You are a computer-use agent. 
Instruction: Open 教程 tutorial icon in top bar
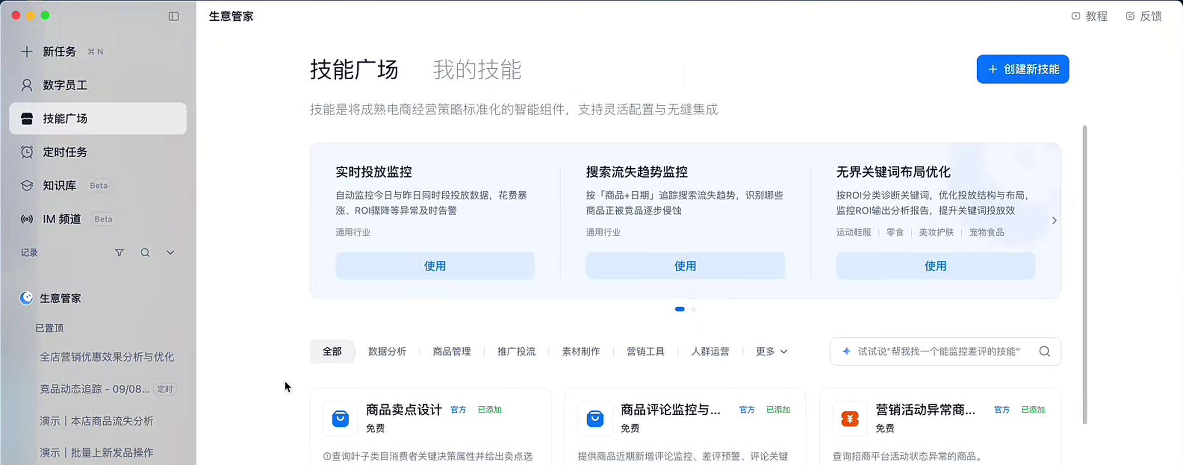point(1075,16)
